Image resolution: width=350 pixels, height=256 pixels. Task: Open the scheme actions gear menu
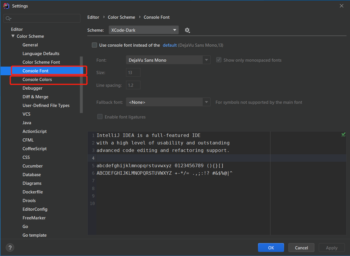pos(187,30)
